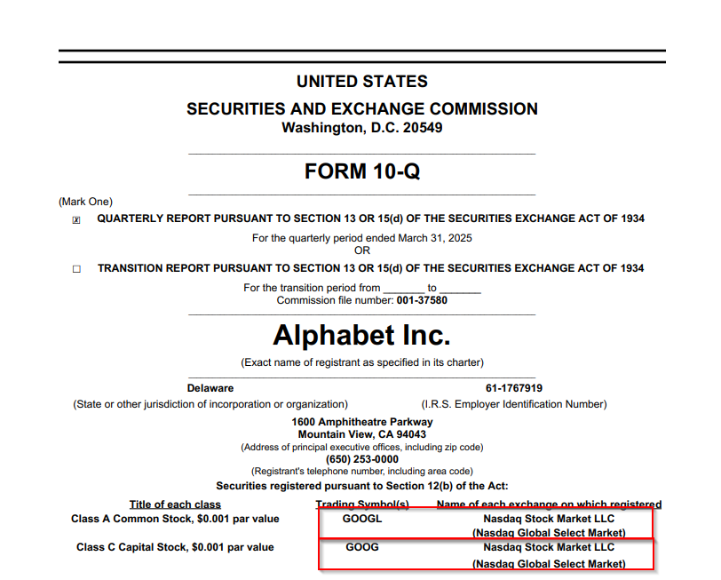The height and width of the screenshot is (580, 721).
Task: Select the Mountain View, CA 94043 line
Action: [x=361, y=434]
